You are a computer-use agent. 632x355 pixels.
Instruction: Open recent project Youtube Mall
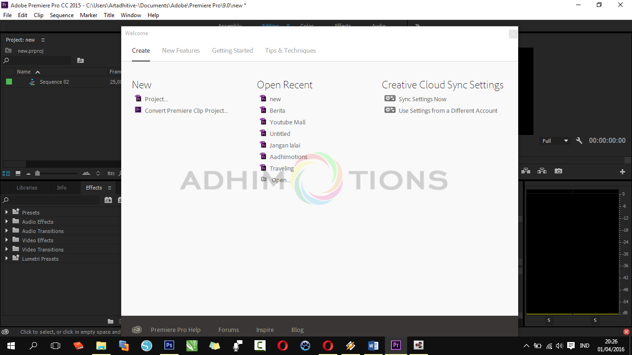[x=287, y=122]
